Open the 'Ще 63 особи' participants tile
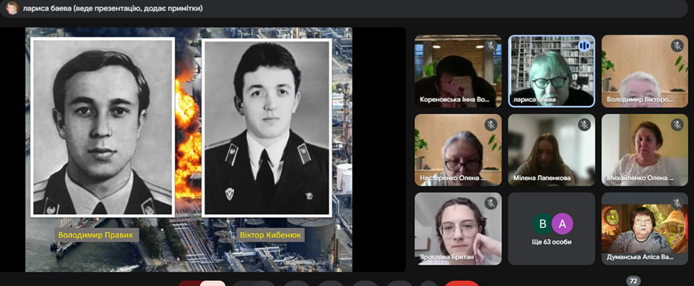This screenshot has width=694, height=286. [551, 228]
